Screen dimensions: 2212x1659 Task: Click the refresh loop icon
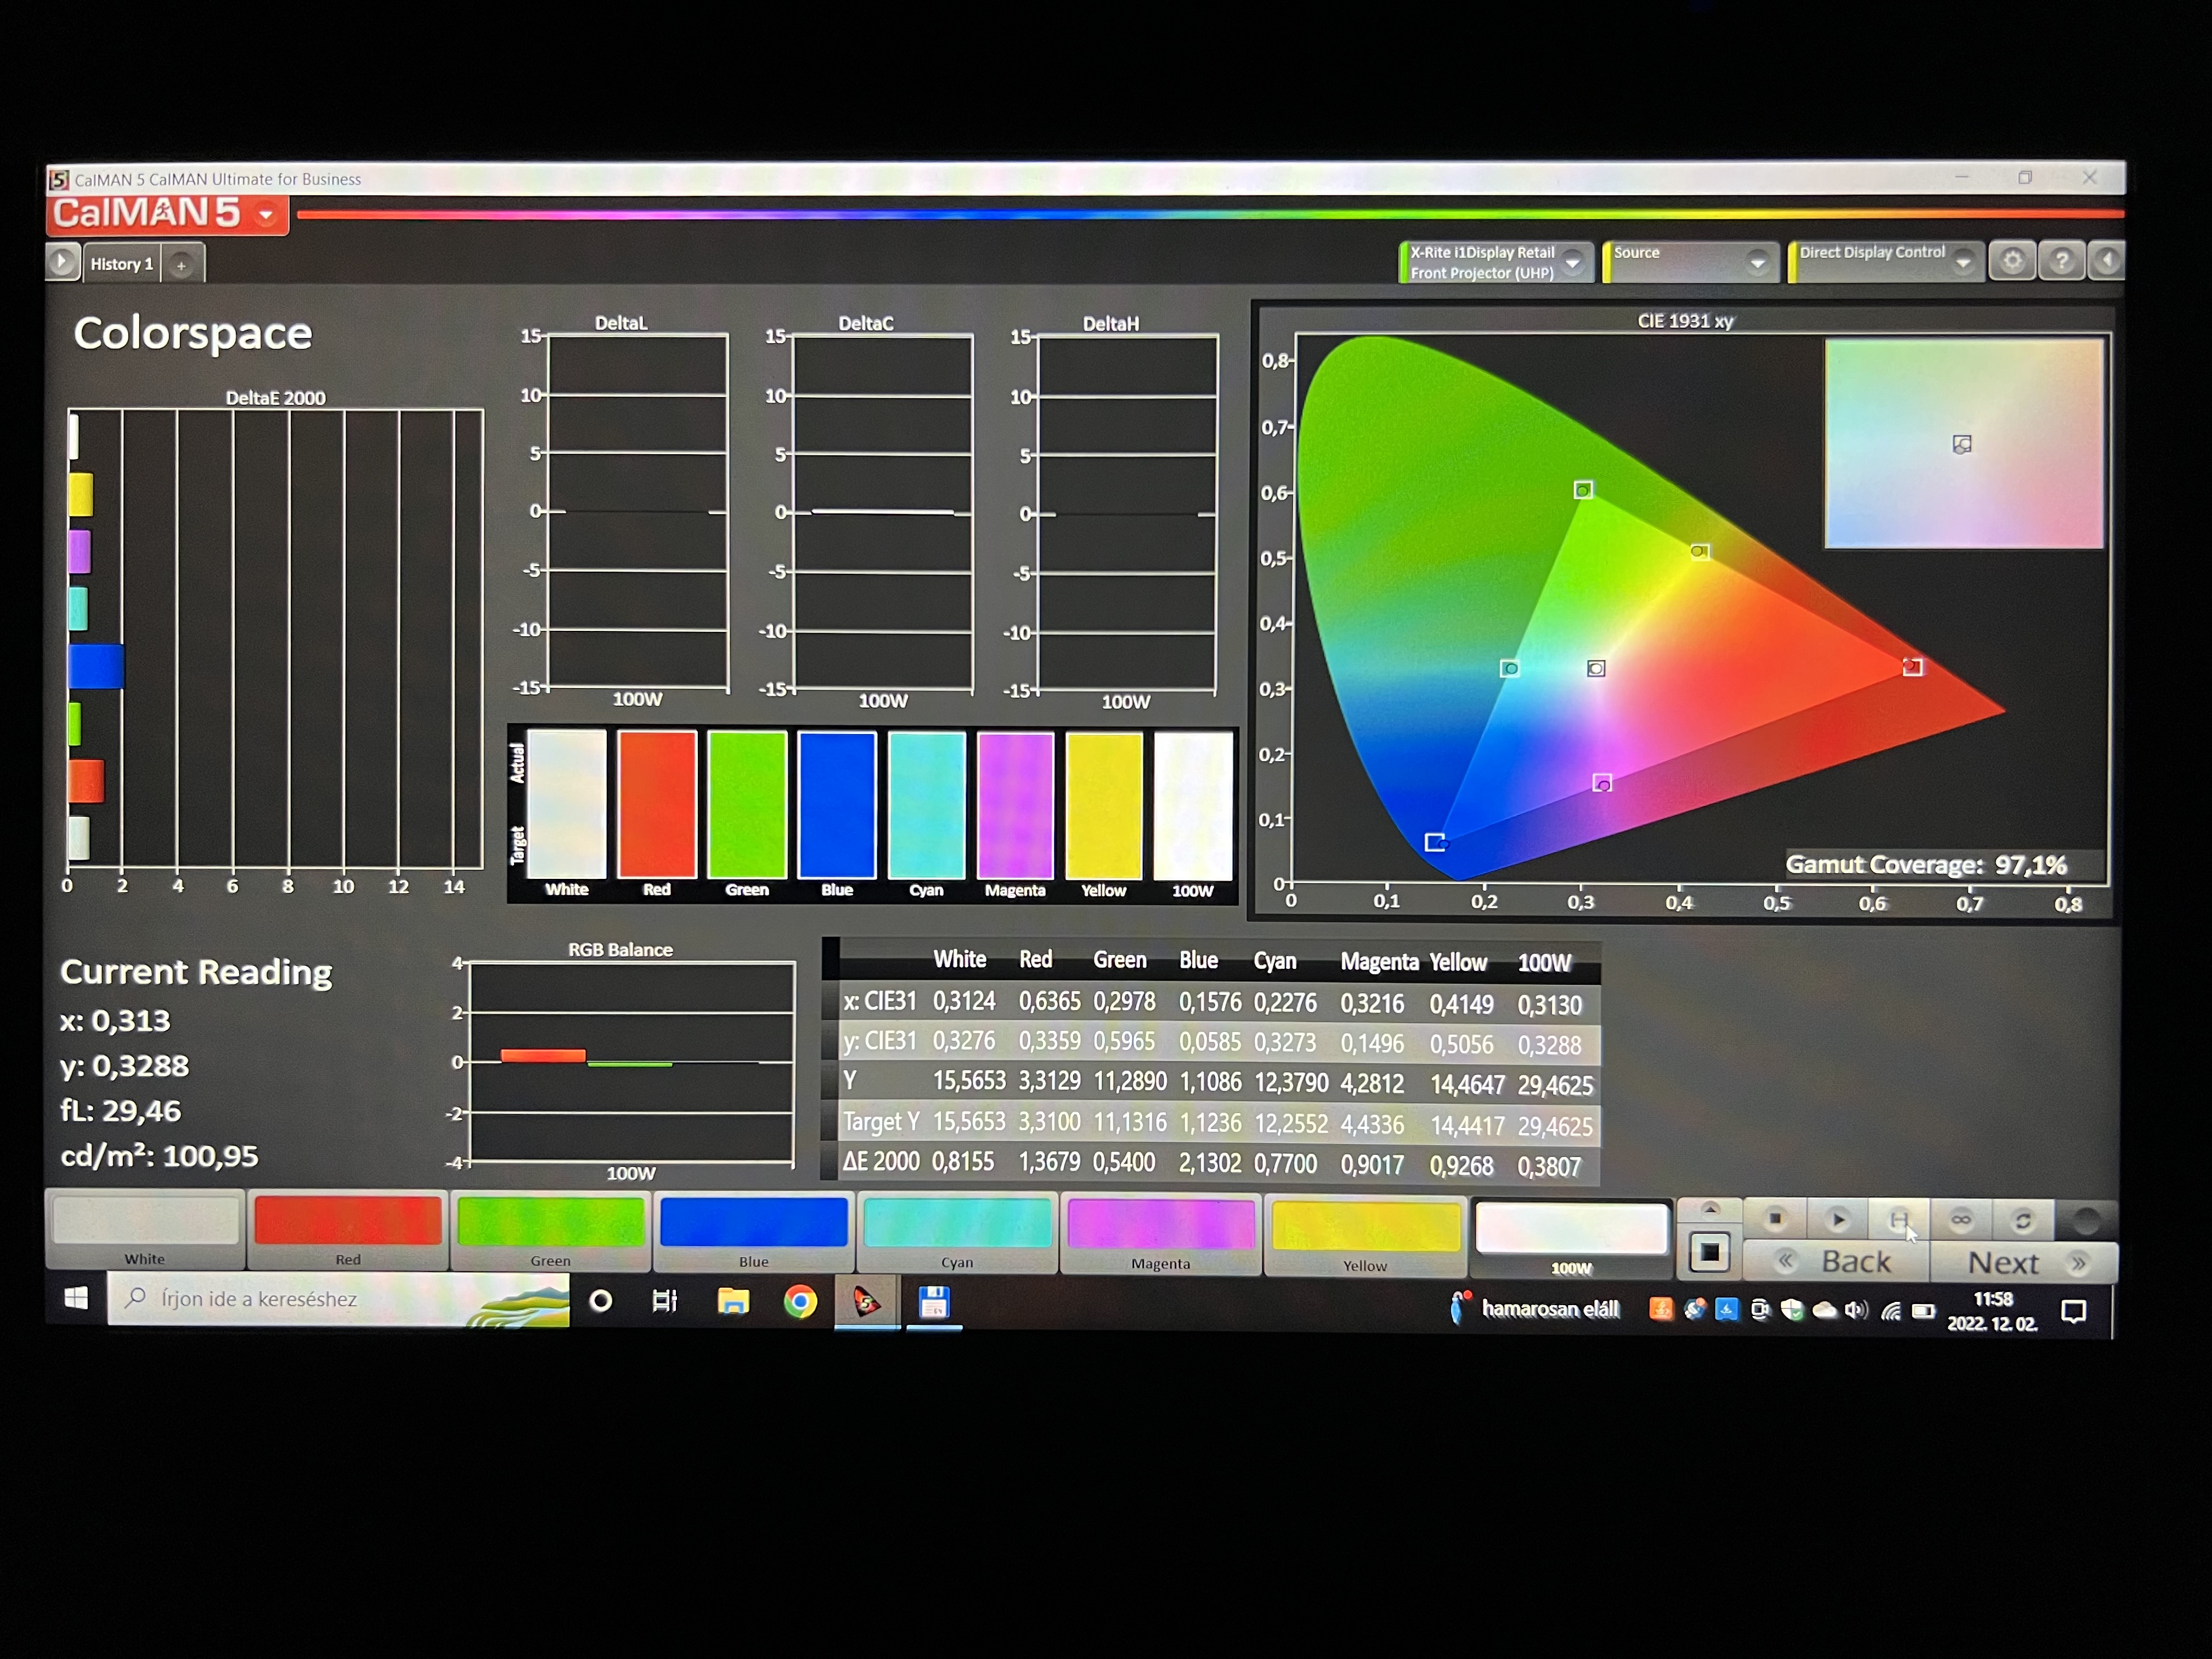click(2023, 1220)
